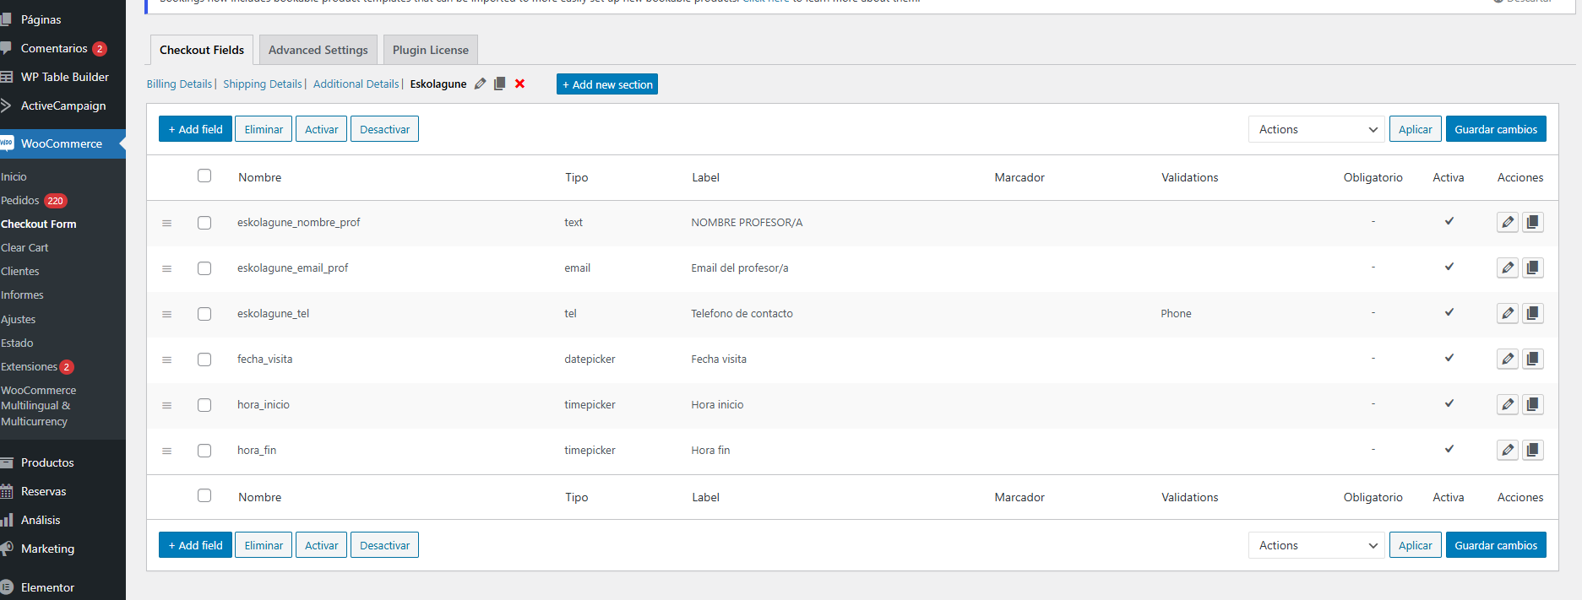The width and height of the screenshot is (1582, 600).
Task: Open Marketing megaphone sidebar icon
Action: [7, 549]
